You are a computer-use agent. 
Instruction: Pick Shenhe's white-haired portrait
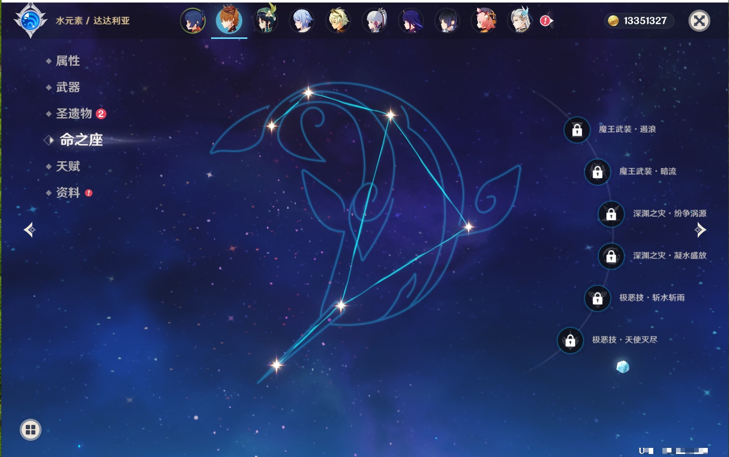[x=520, y=21]
